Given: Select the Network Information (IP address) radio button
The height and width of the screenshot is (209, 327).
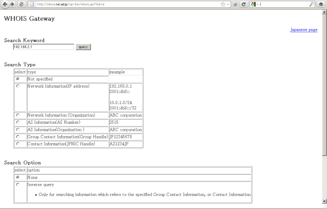Looking at the screenshot, I should point(18,86).
